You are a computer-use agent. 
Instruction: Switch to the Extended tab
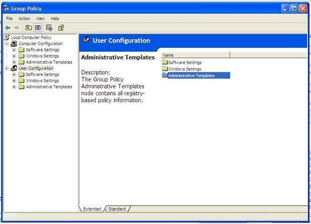92,209
